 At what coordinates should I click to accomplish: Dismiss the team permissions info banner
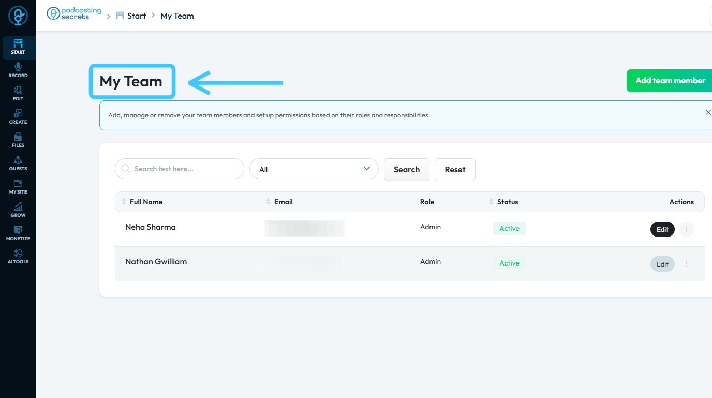pos(708,112)
